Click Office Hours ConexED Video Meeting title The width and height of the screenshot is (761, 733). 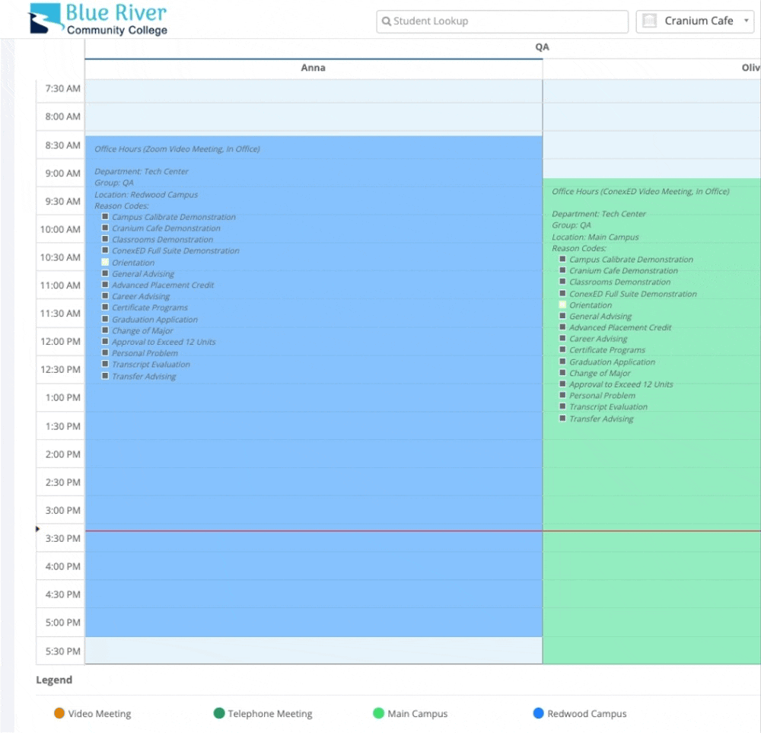(x=640, y=192)
